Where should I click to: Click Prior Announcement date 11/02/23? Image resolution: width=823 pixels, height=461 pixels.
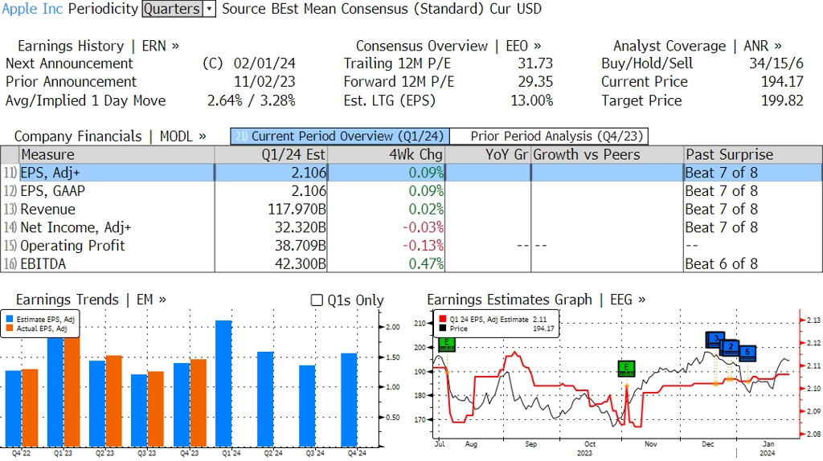pos(264,82)
